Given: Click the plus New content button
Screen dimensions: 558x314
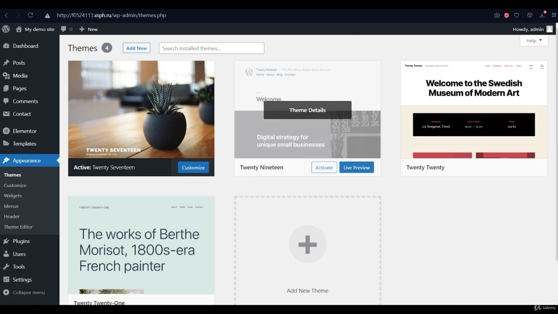Looking at the screenshot, I should pyautogui.click(x=88, y=29).
